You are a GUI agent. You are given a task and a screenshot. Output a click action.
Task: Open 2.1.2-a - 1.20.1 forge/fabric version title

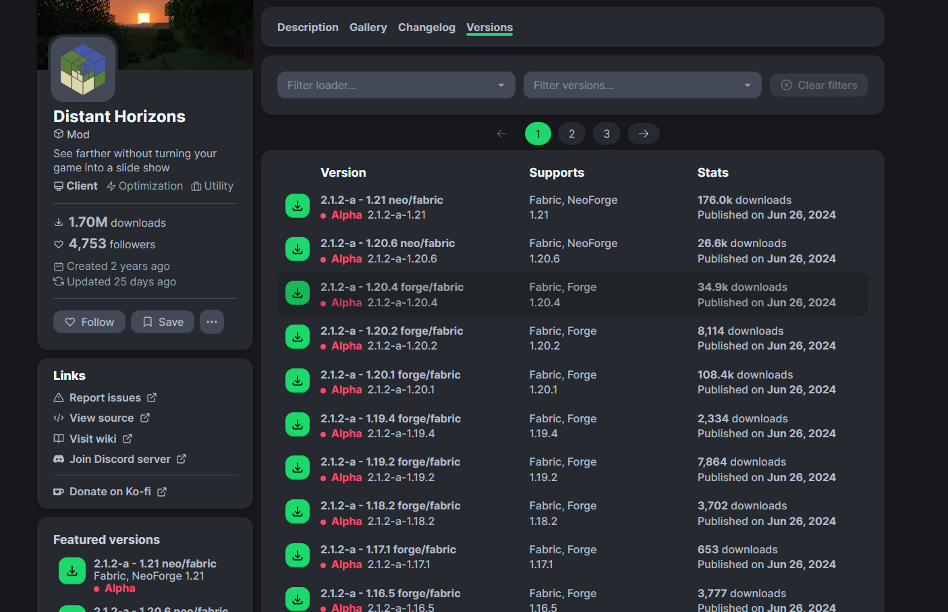pyautogui.click(x=391, y=374)
